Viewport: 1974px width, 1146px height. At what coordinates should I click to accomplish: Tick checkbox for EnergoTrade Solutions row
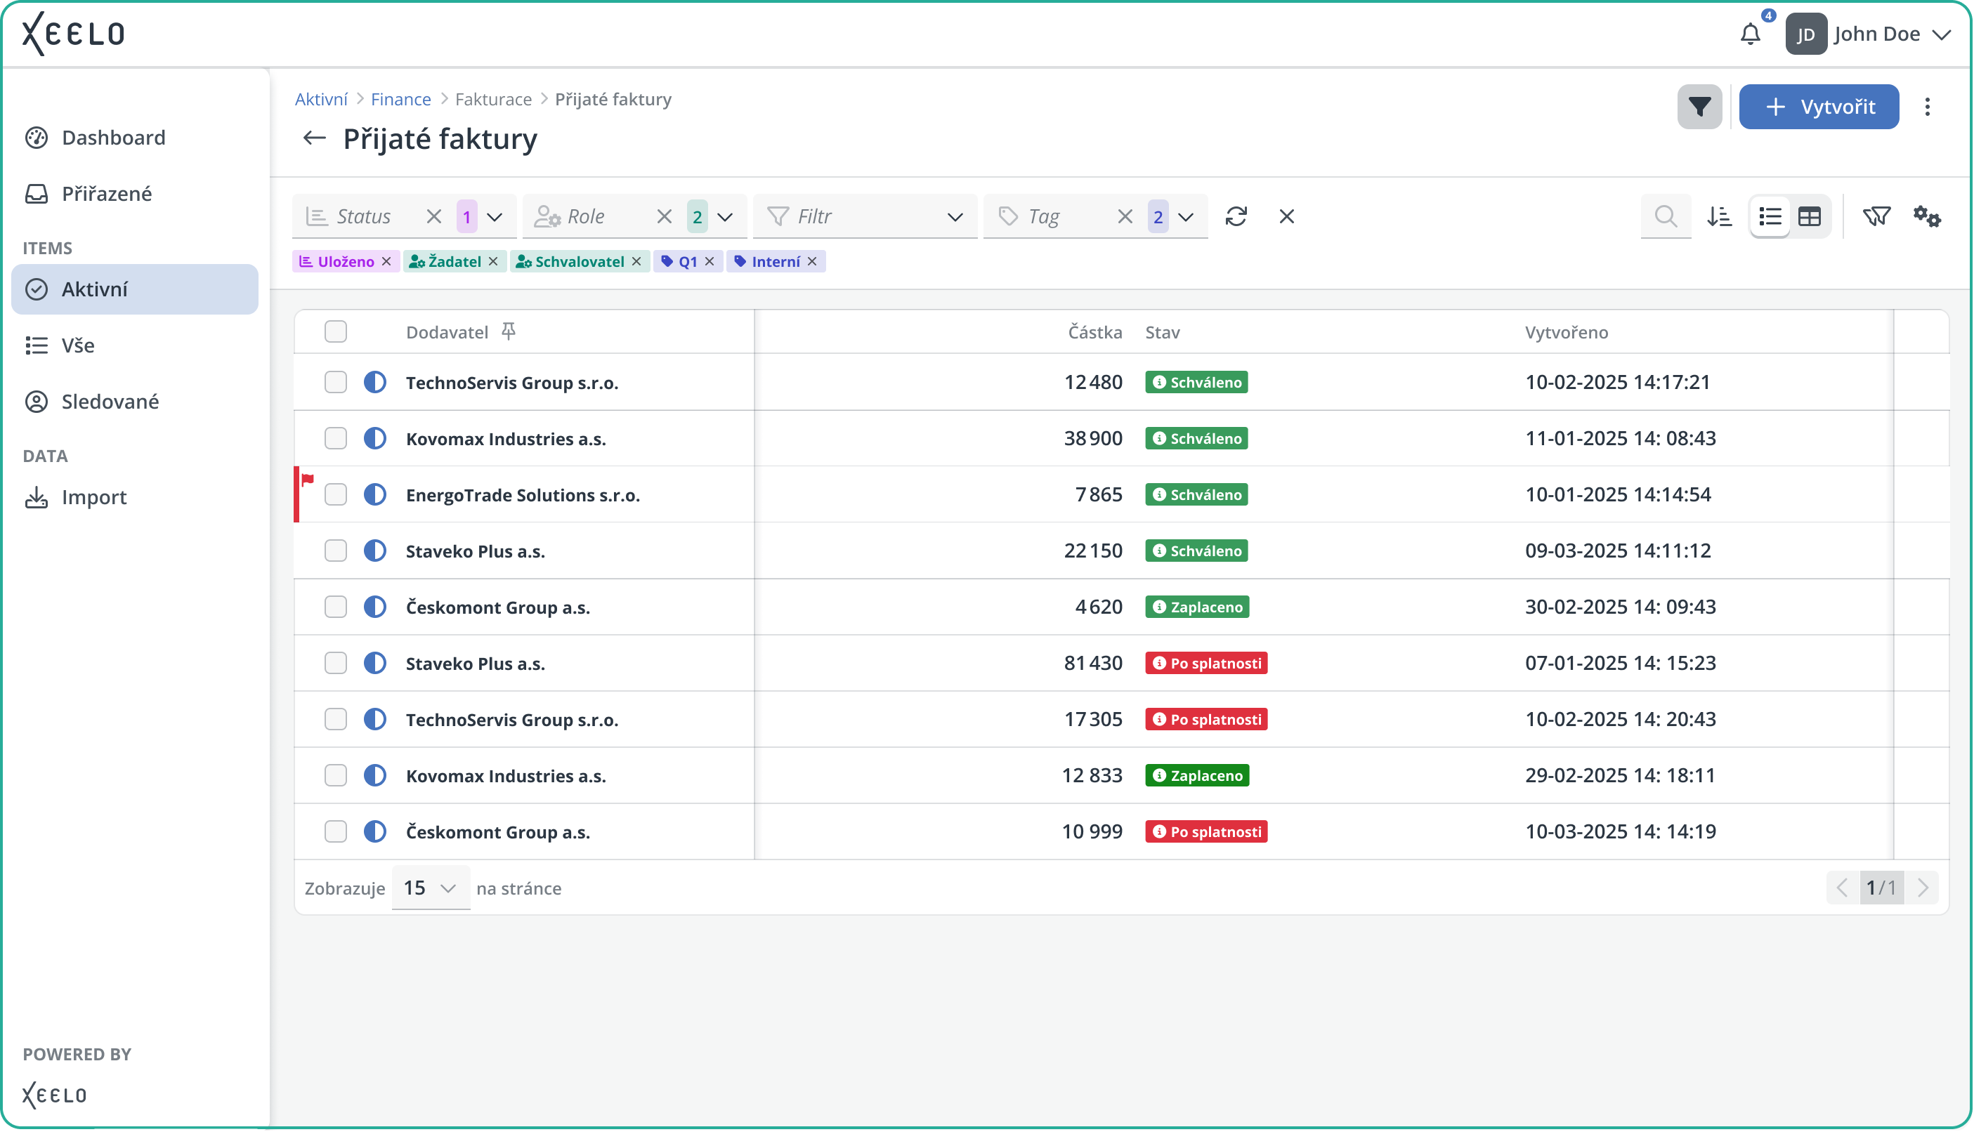click(335, 495)
